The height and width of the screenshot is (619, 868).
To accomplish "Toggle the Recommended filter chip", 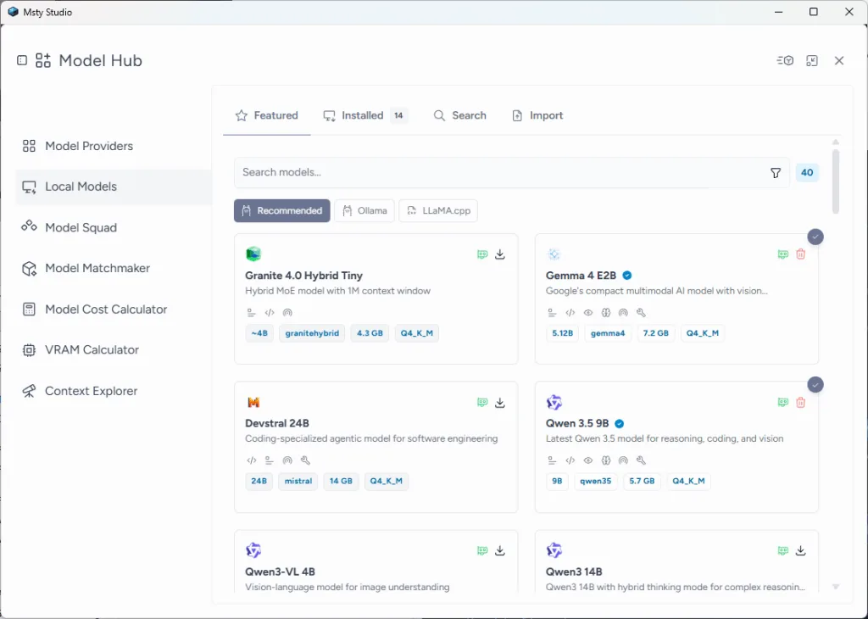I will (x=281, y=210).
